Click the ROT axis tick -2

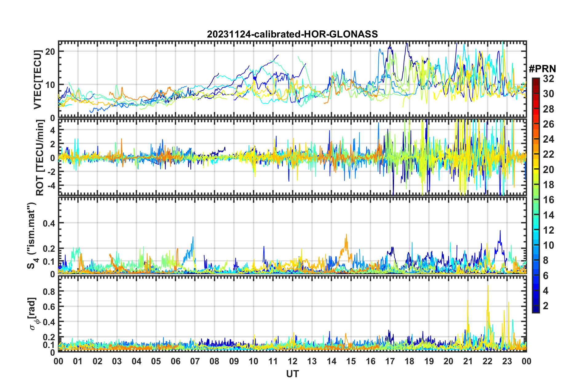[51, 172]
